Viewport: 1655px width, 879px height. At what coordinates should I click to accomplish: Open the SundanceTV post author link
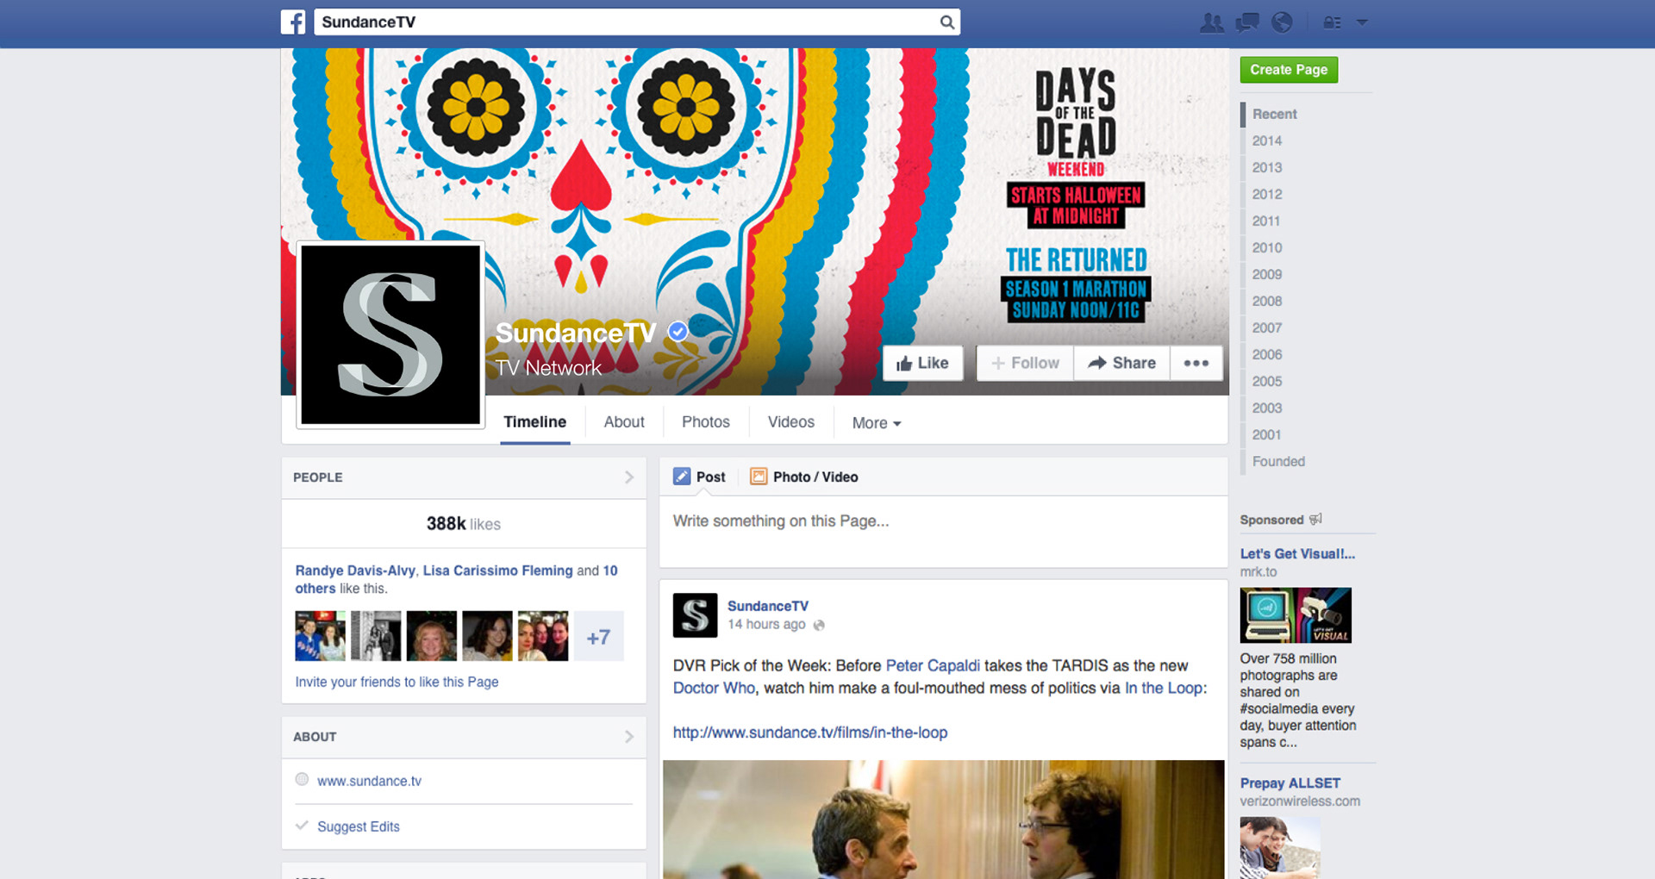[x=768, y=606]
